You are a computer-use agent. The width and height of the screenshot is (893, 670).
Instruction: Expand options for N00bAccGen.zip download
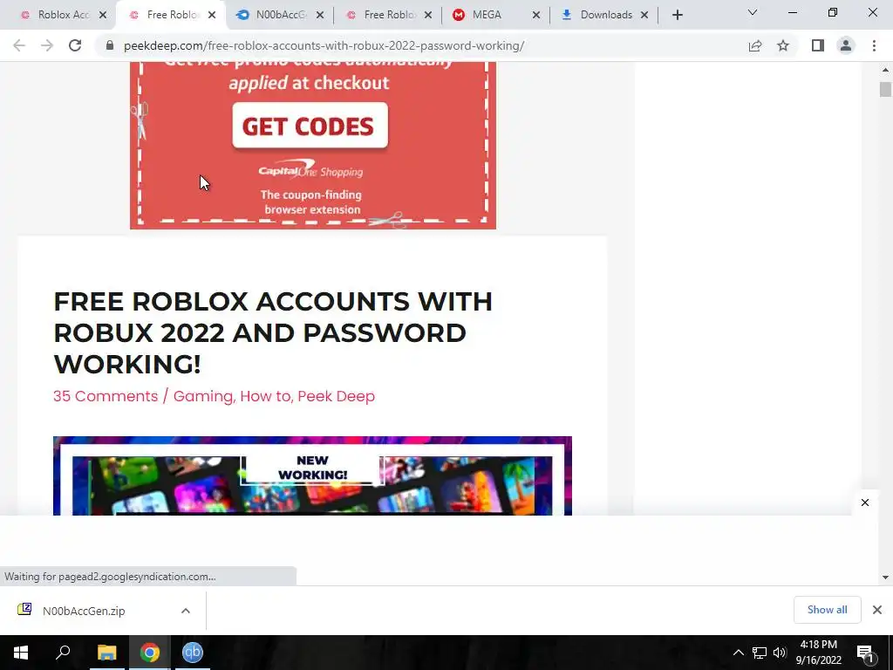tap(186, 611)
